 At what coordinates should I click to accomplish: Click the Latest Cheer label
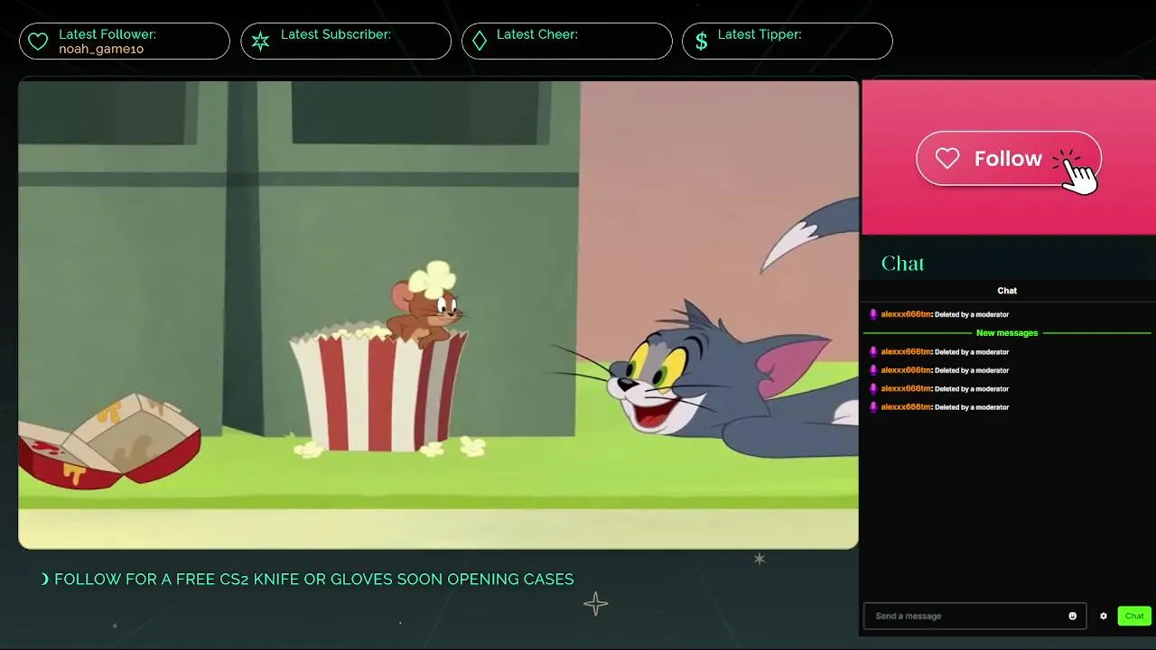coord(537,34)
